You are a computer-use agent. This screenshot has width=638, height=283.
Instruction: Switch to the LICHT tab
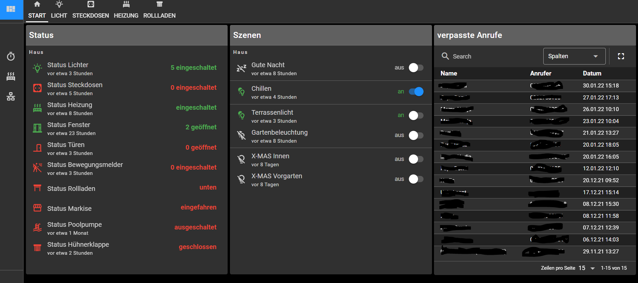point(59,11)
